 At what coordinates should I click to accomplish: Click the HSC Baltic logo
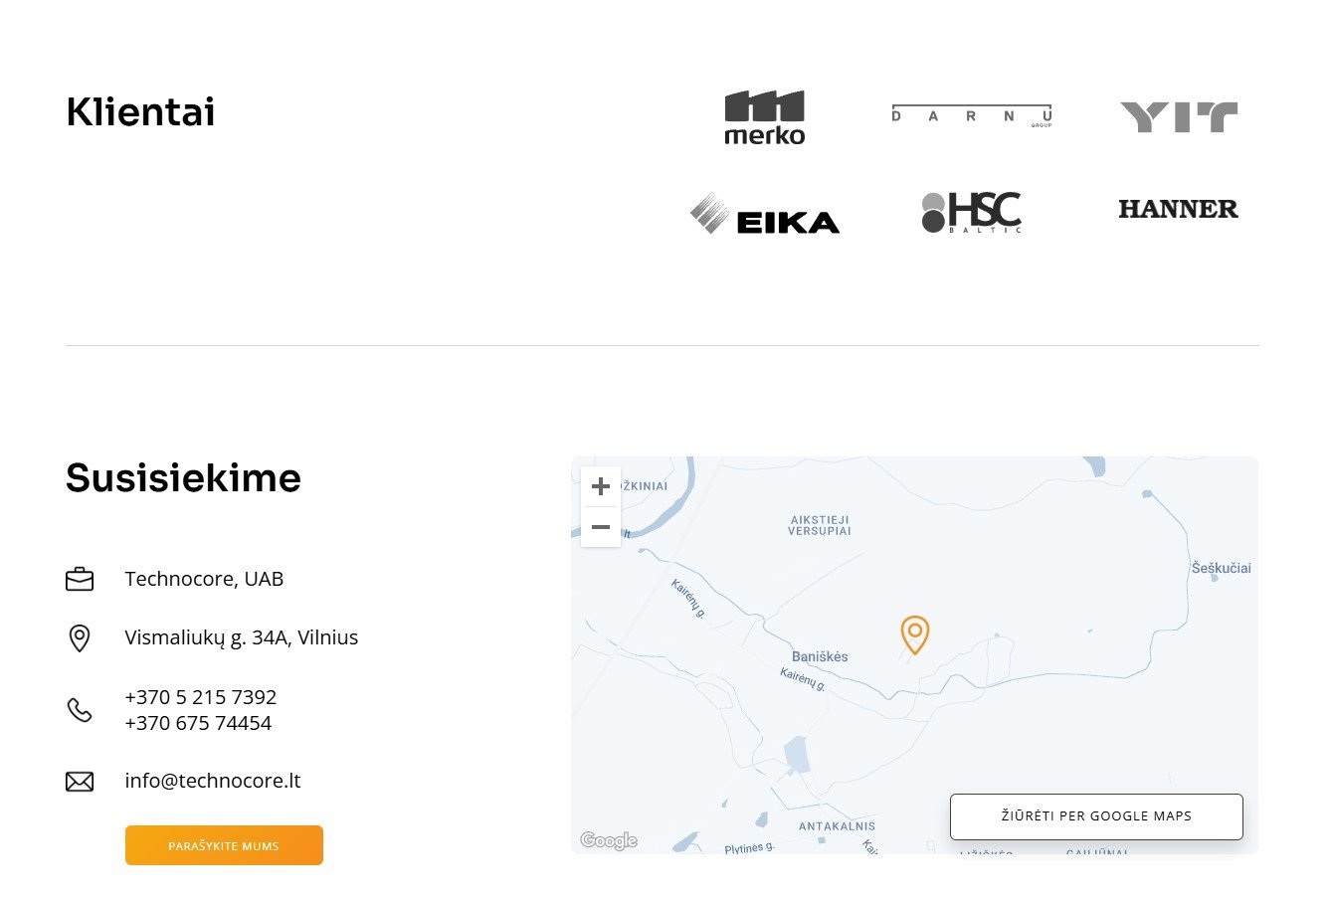971,213
